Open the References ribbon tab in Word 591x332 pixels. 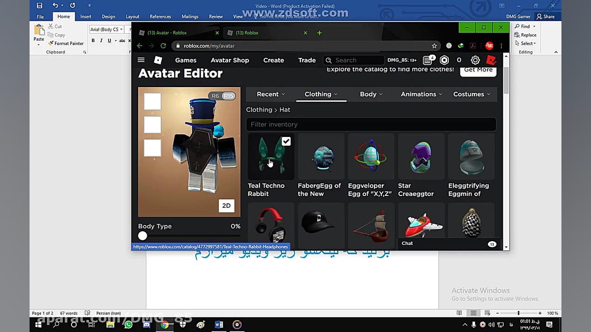click(160, 17)
